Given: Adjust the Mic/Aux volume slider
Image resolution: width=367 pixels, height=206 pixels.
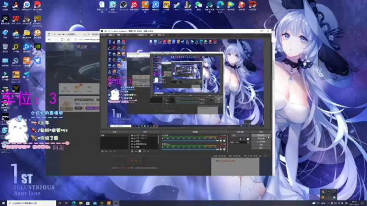Looking at the screenshot, I should pyautogui.click(x=190, y=149).
